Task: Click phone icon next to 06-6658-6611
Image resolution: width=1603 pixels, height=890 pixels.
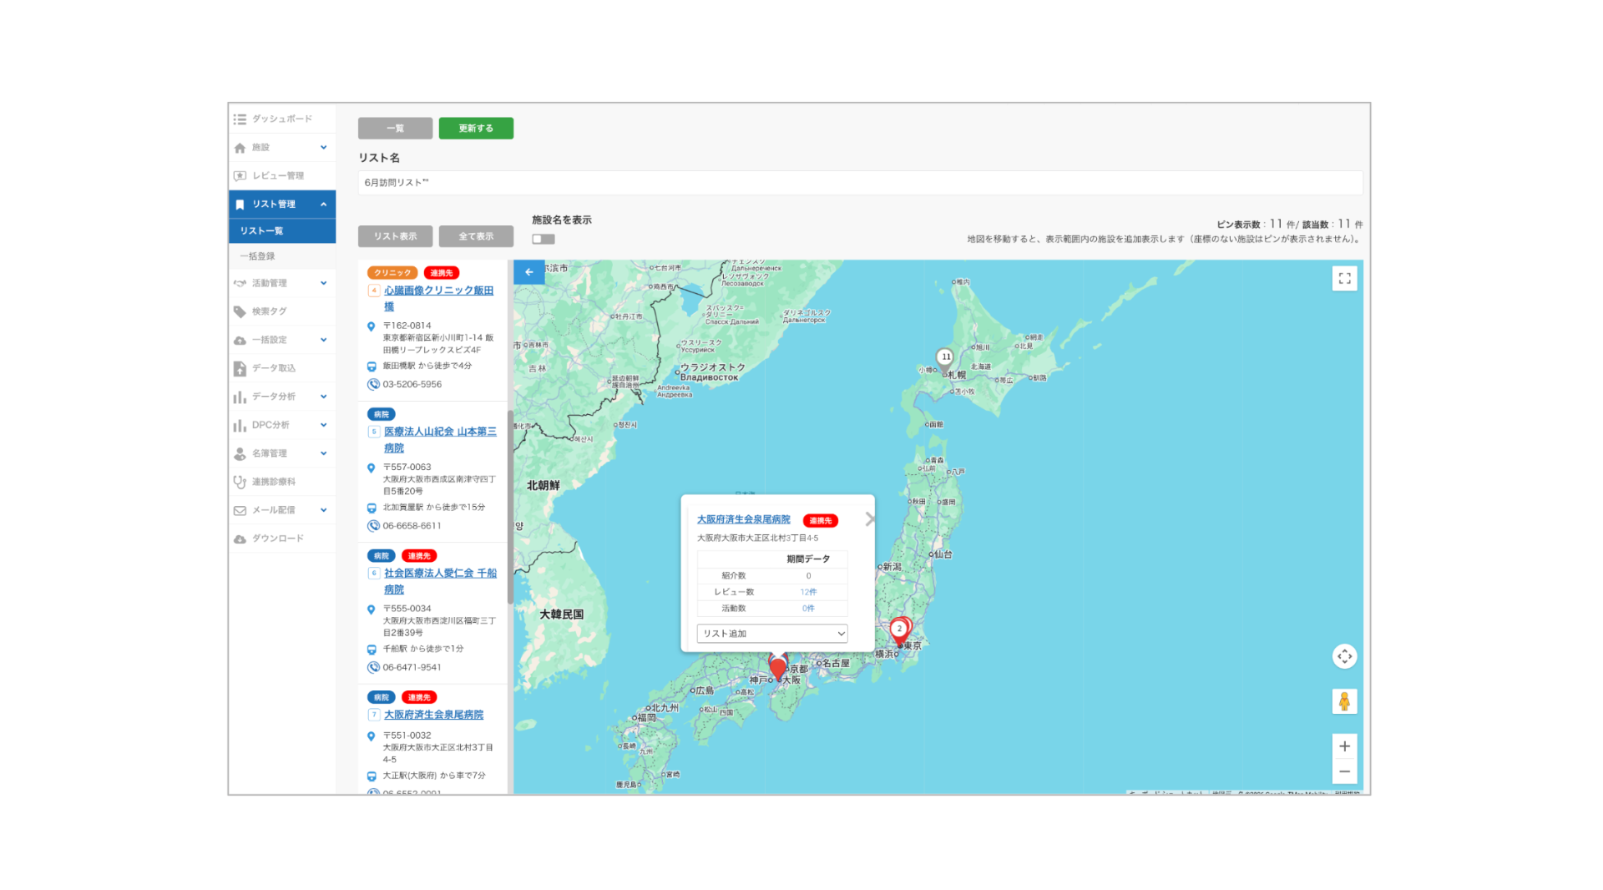Action: [x=373, y=526]
